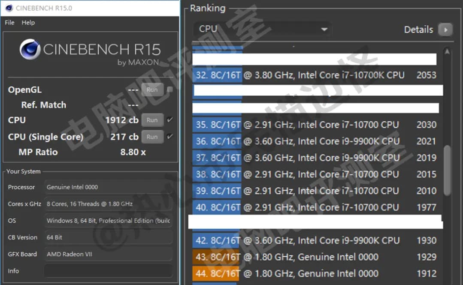This screenshot has height=285, width=463.
Task: Click the Ref. Match label
Action: tap(44, 105)
